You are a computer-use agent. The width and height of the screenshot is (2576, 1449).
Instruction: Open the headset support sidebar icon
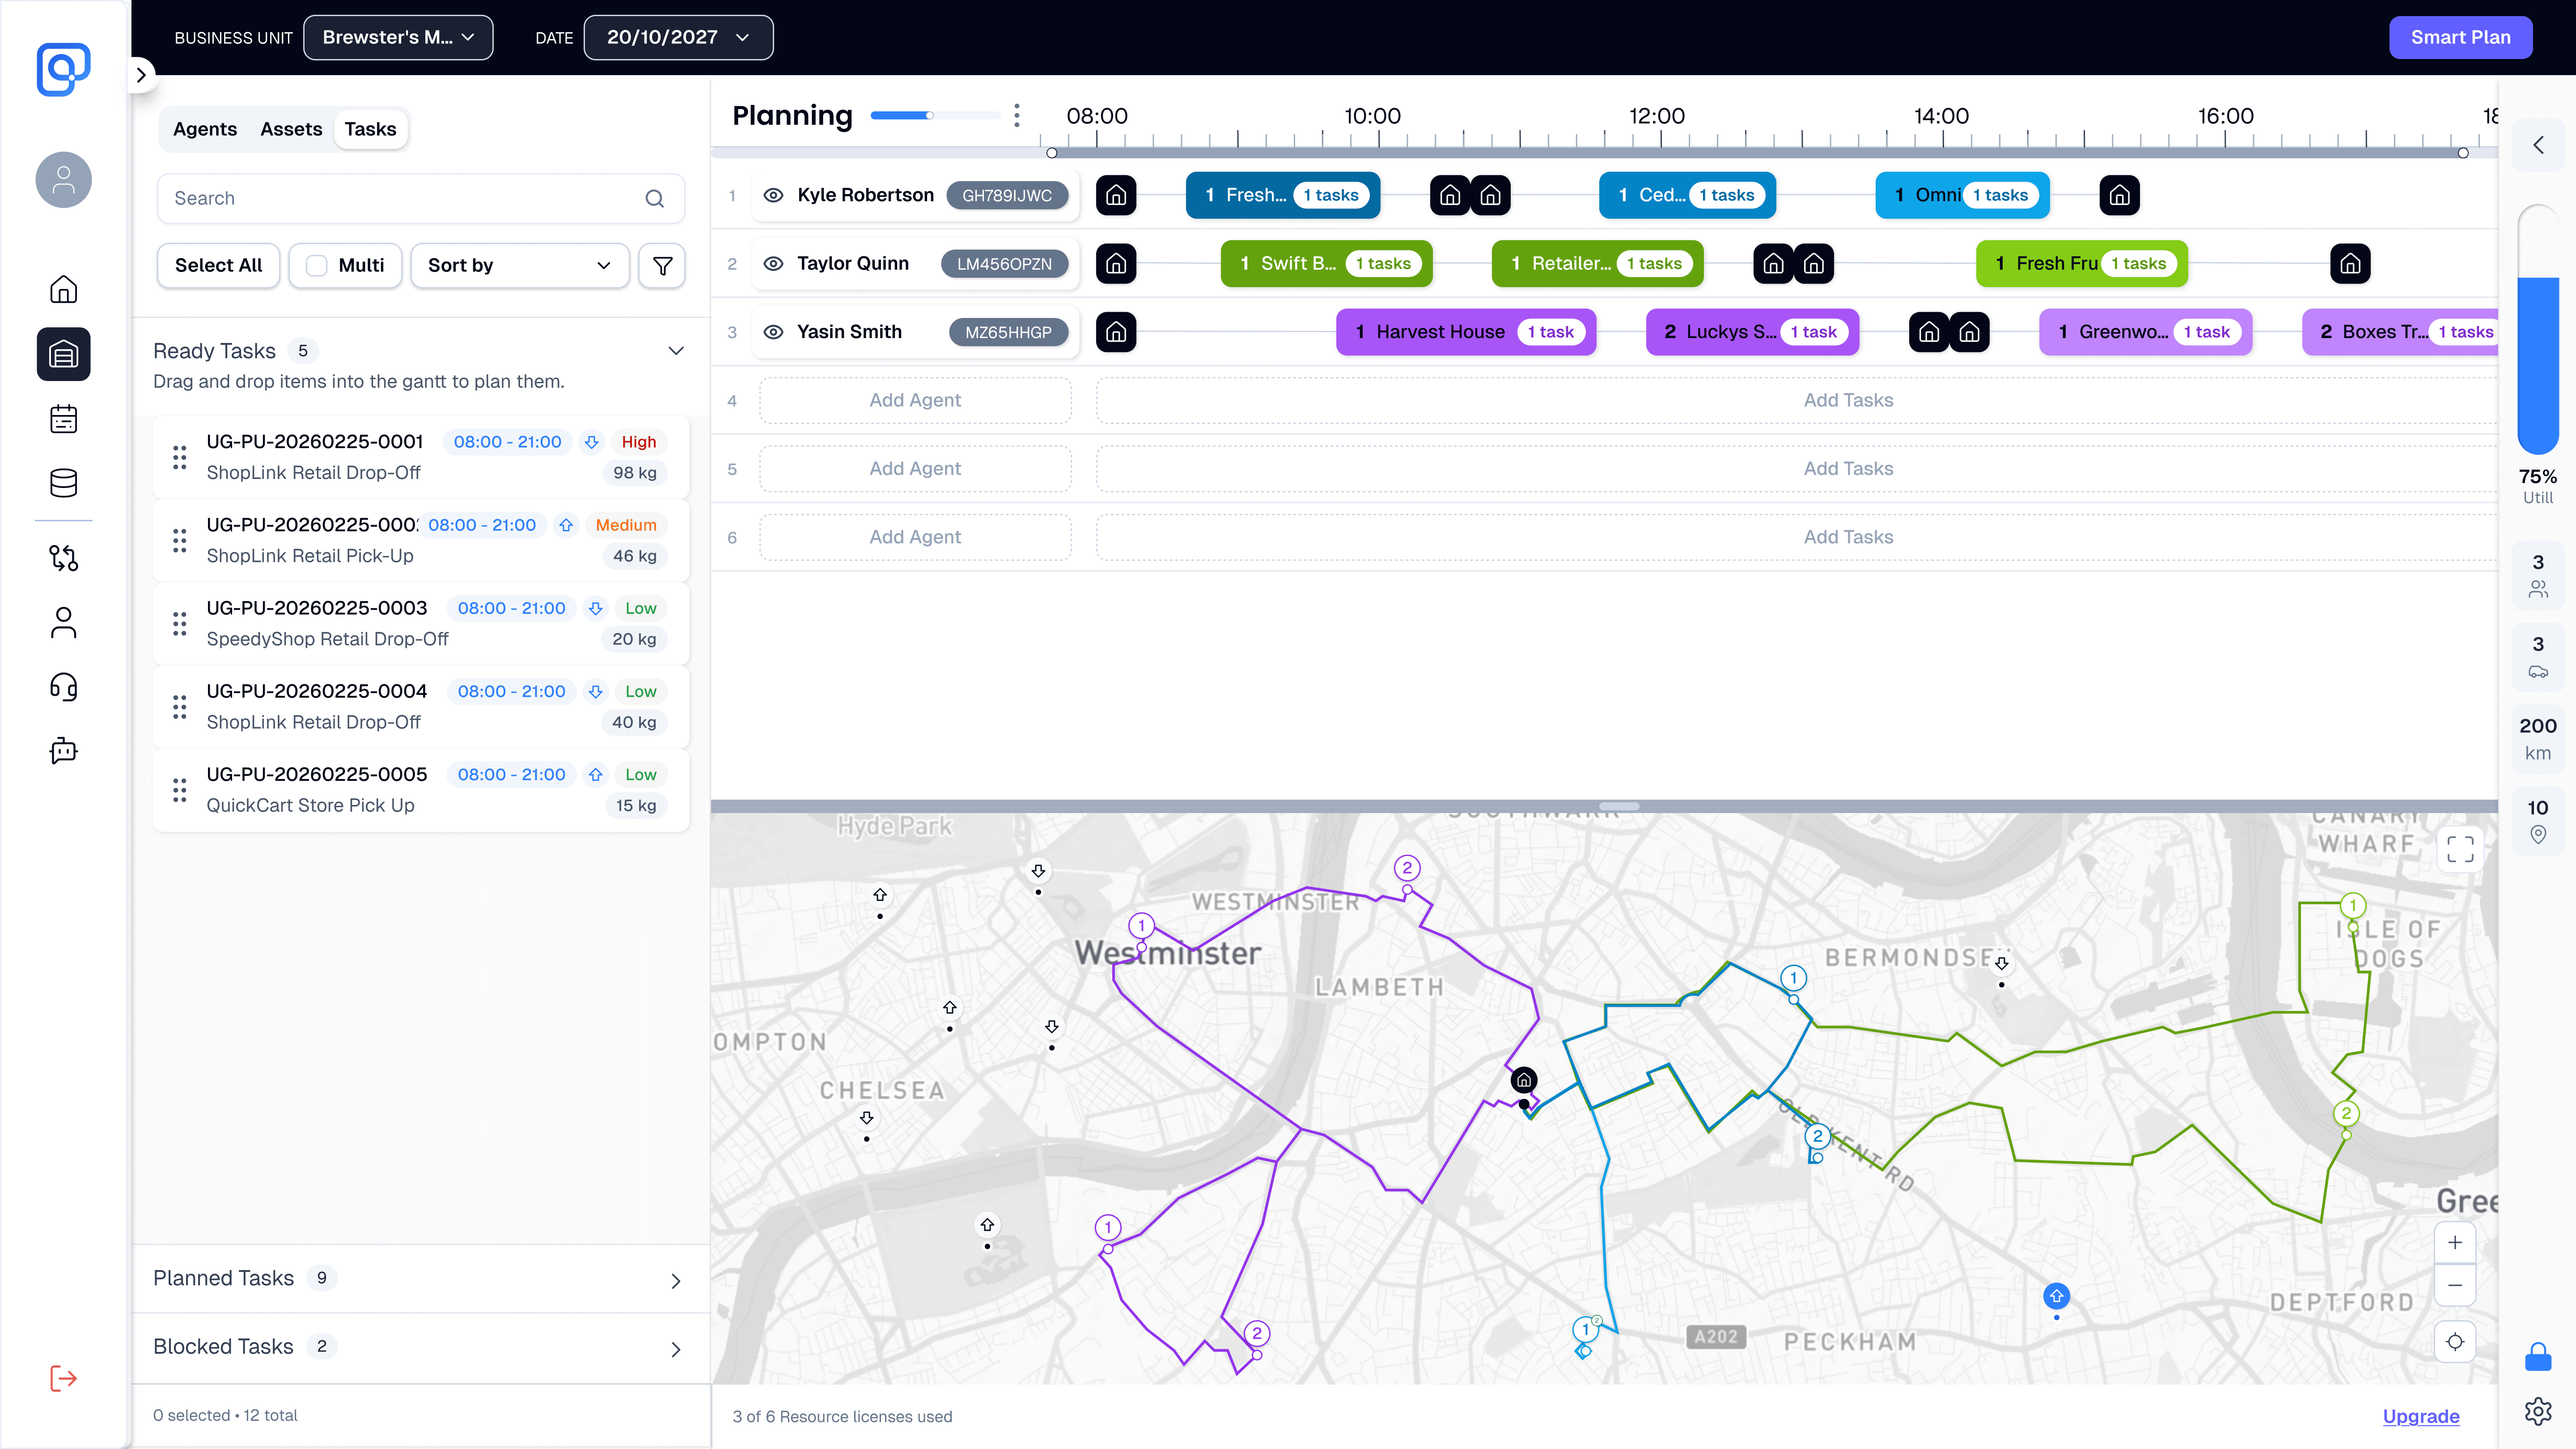coord(63,687)
